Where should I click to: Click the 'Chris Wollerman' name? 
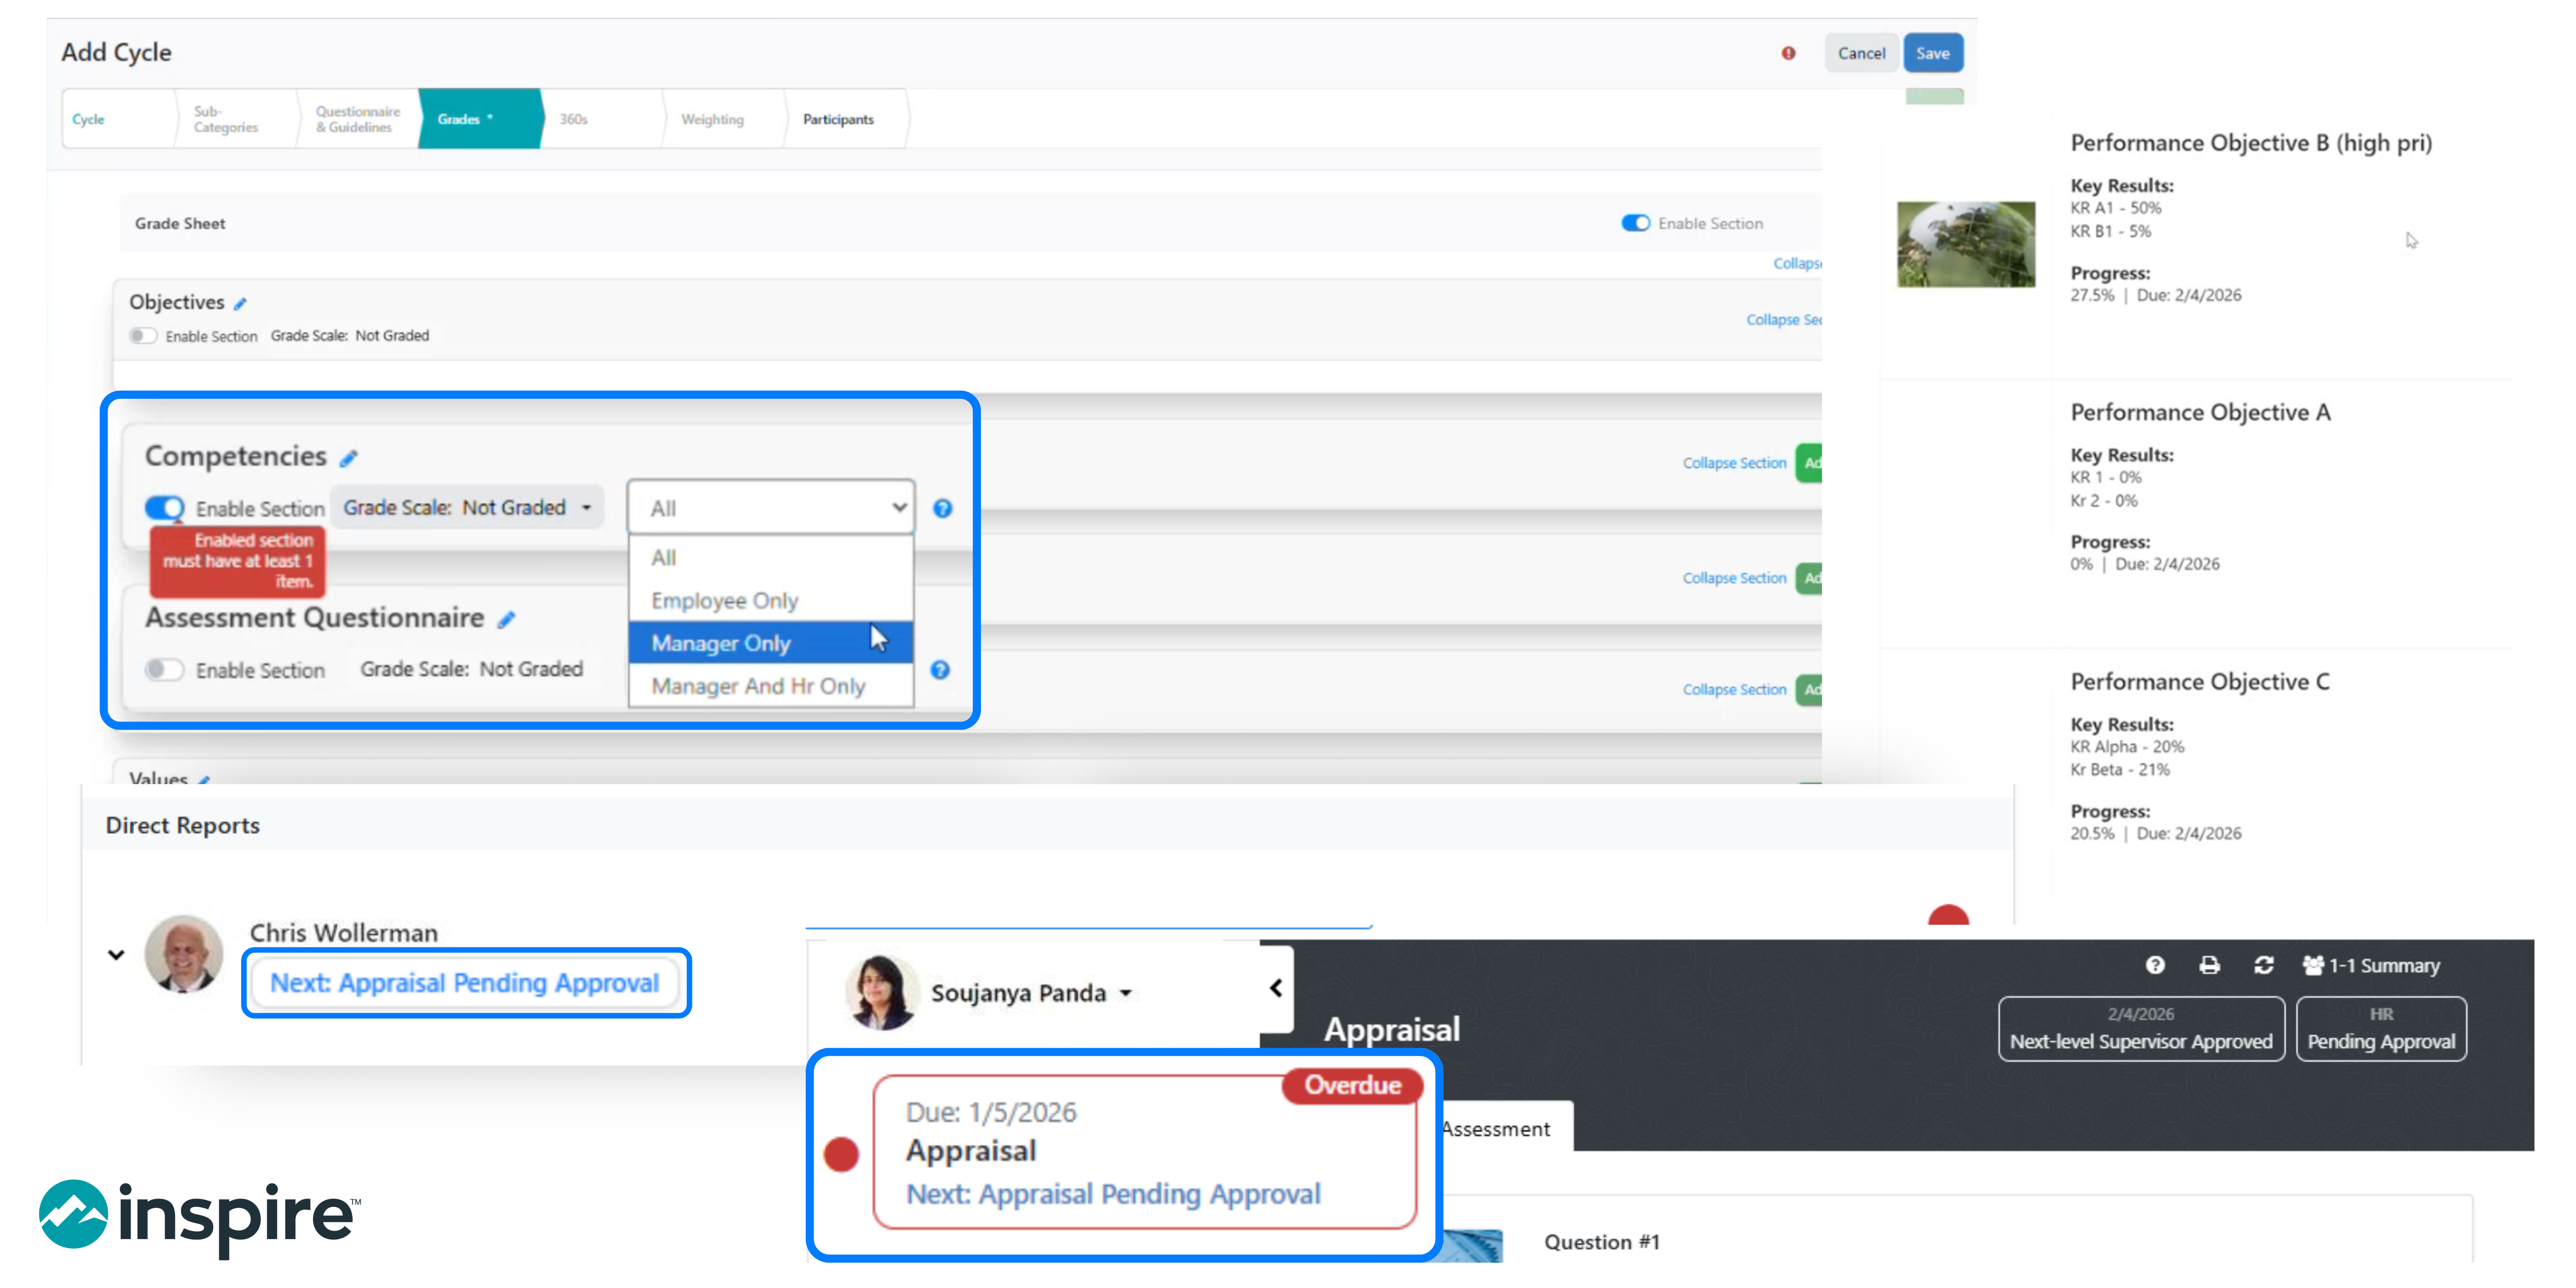344,933
